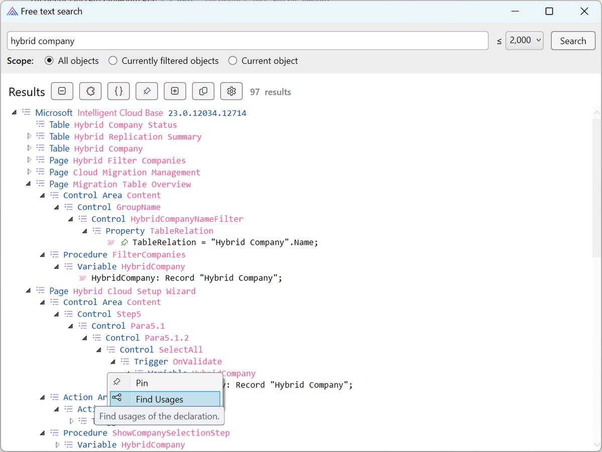Click list icon of Table Hybrid Company Status
602x452 pixels.
click(x=41, y=125)
